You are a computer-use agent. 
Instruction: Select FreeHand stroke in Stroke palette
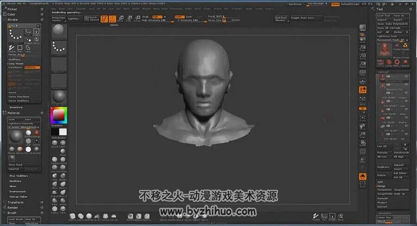[11, 49]
